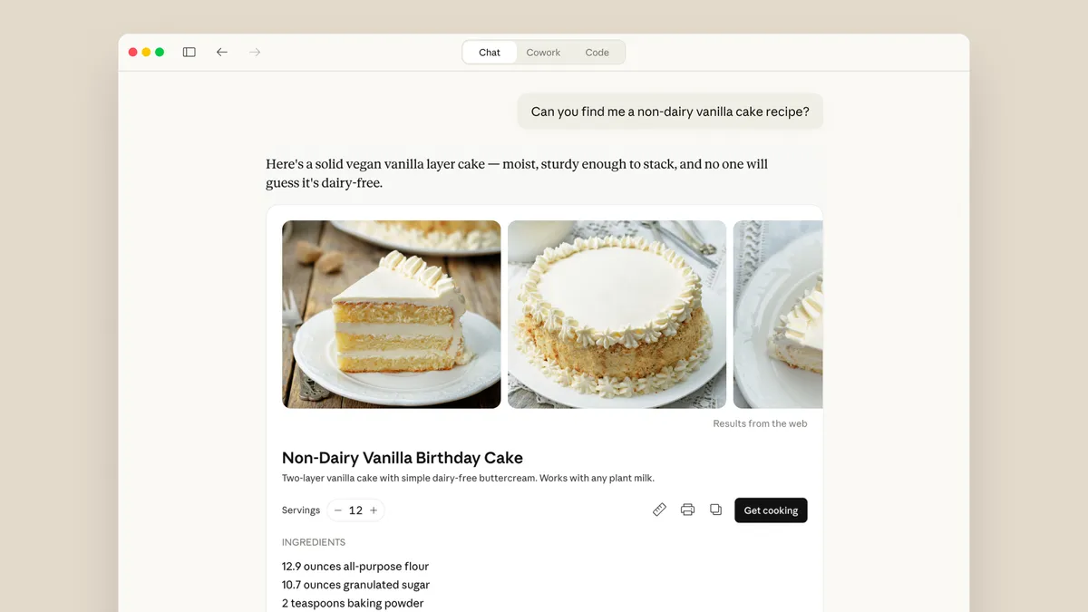Click the non-dairy recipe request message bubble

click(670, 112)
